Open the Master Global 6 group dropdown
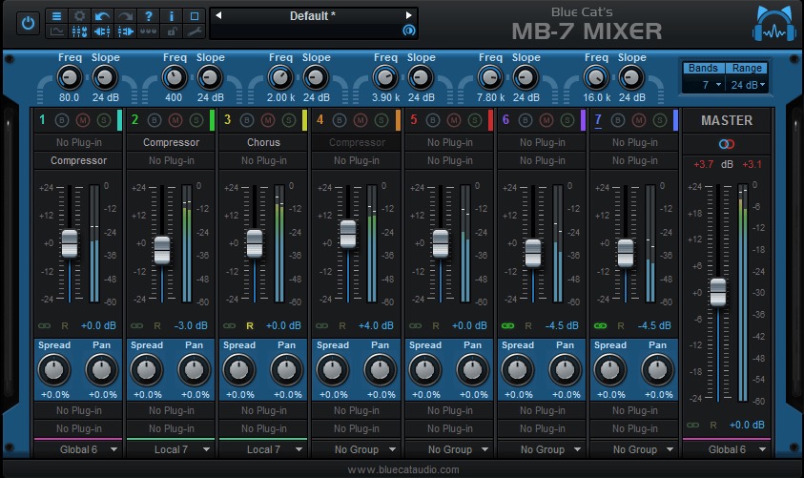Viewport: 804px width, 478px height. pyautogui.click(x=727, y=449)
